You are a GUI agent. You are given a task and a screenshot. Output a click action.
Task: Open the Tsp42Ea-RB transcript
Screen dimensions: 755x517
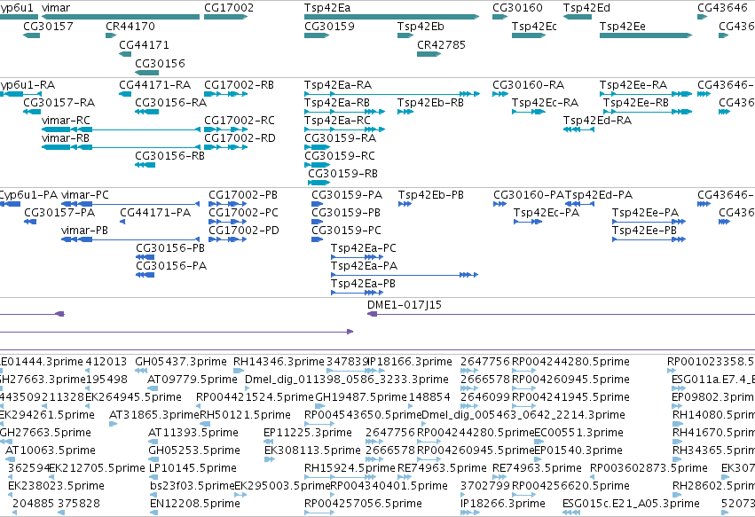click(x=344, y=112)
